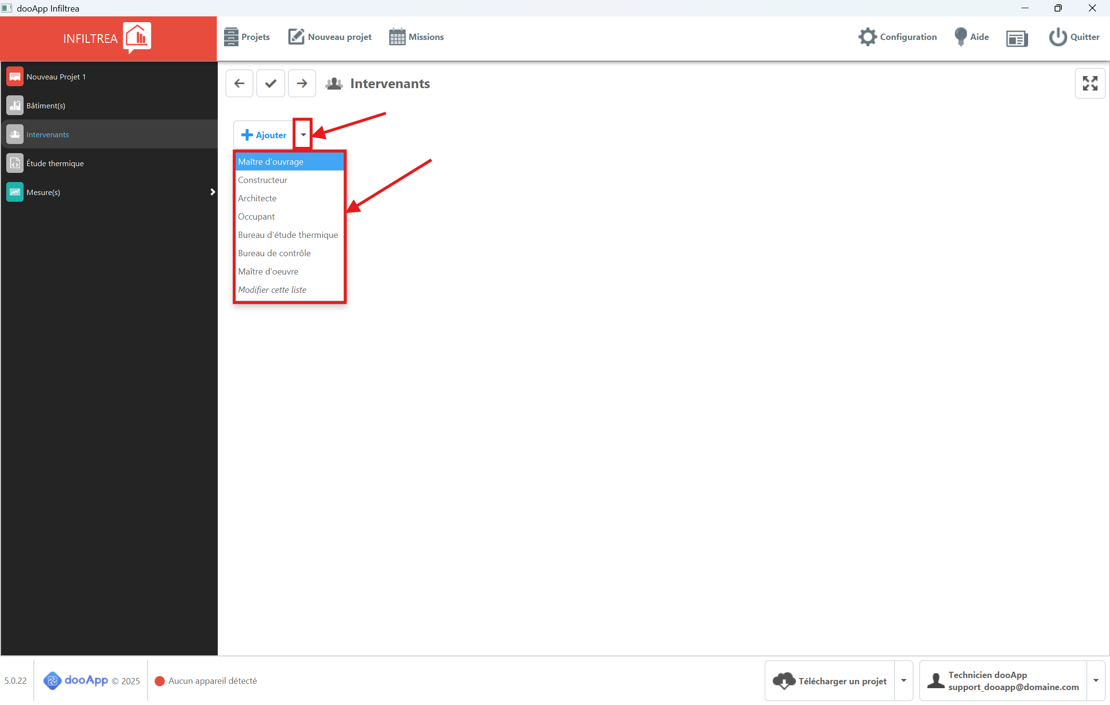Click the Ajouter button
This screenshot has width=1110, height=705.
[x=264, y=135]
